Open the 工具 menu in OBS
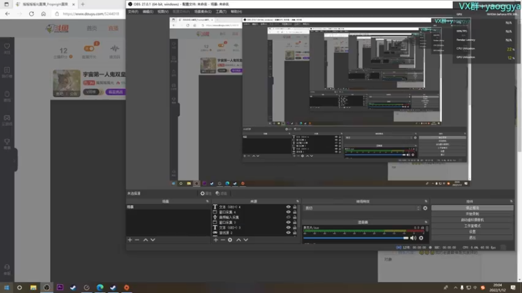The height and width of the screenshot is (293, 522). point(221,12)
